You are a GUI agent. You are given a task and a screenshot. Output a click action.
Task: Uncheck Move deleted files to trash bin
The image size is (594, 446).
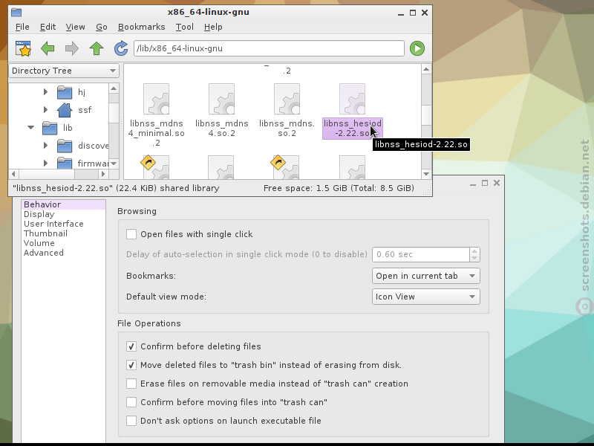(x=131, y=365)
